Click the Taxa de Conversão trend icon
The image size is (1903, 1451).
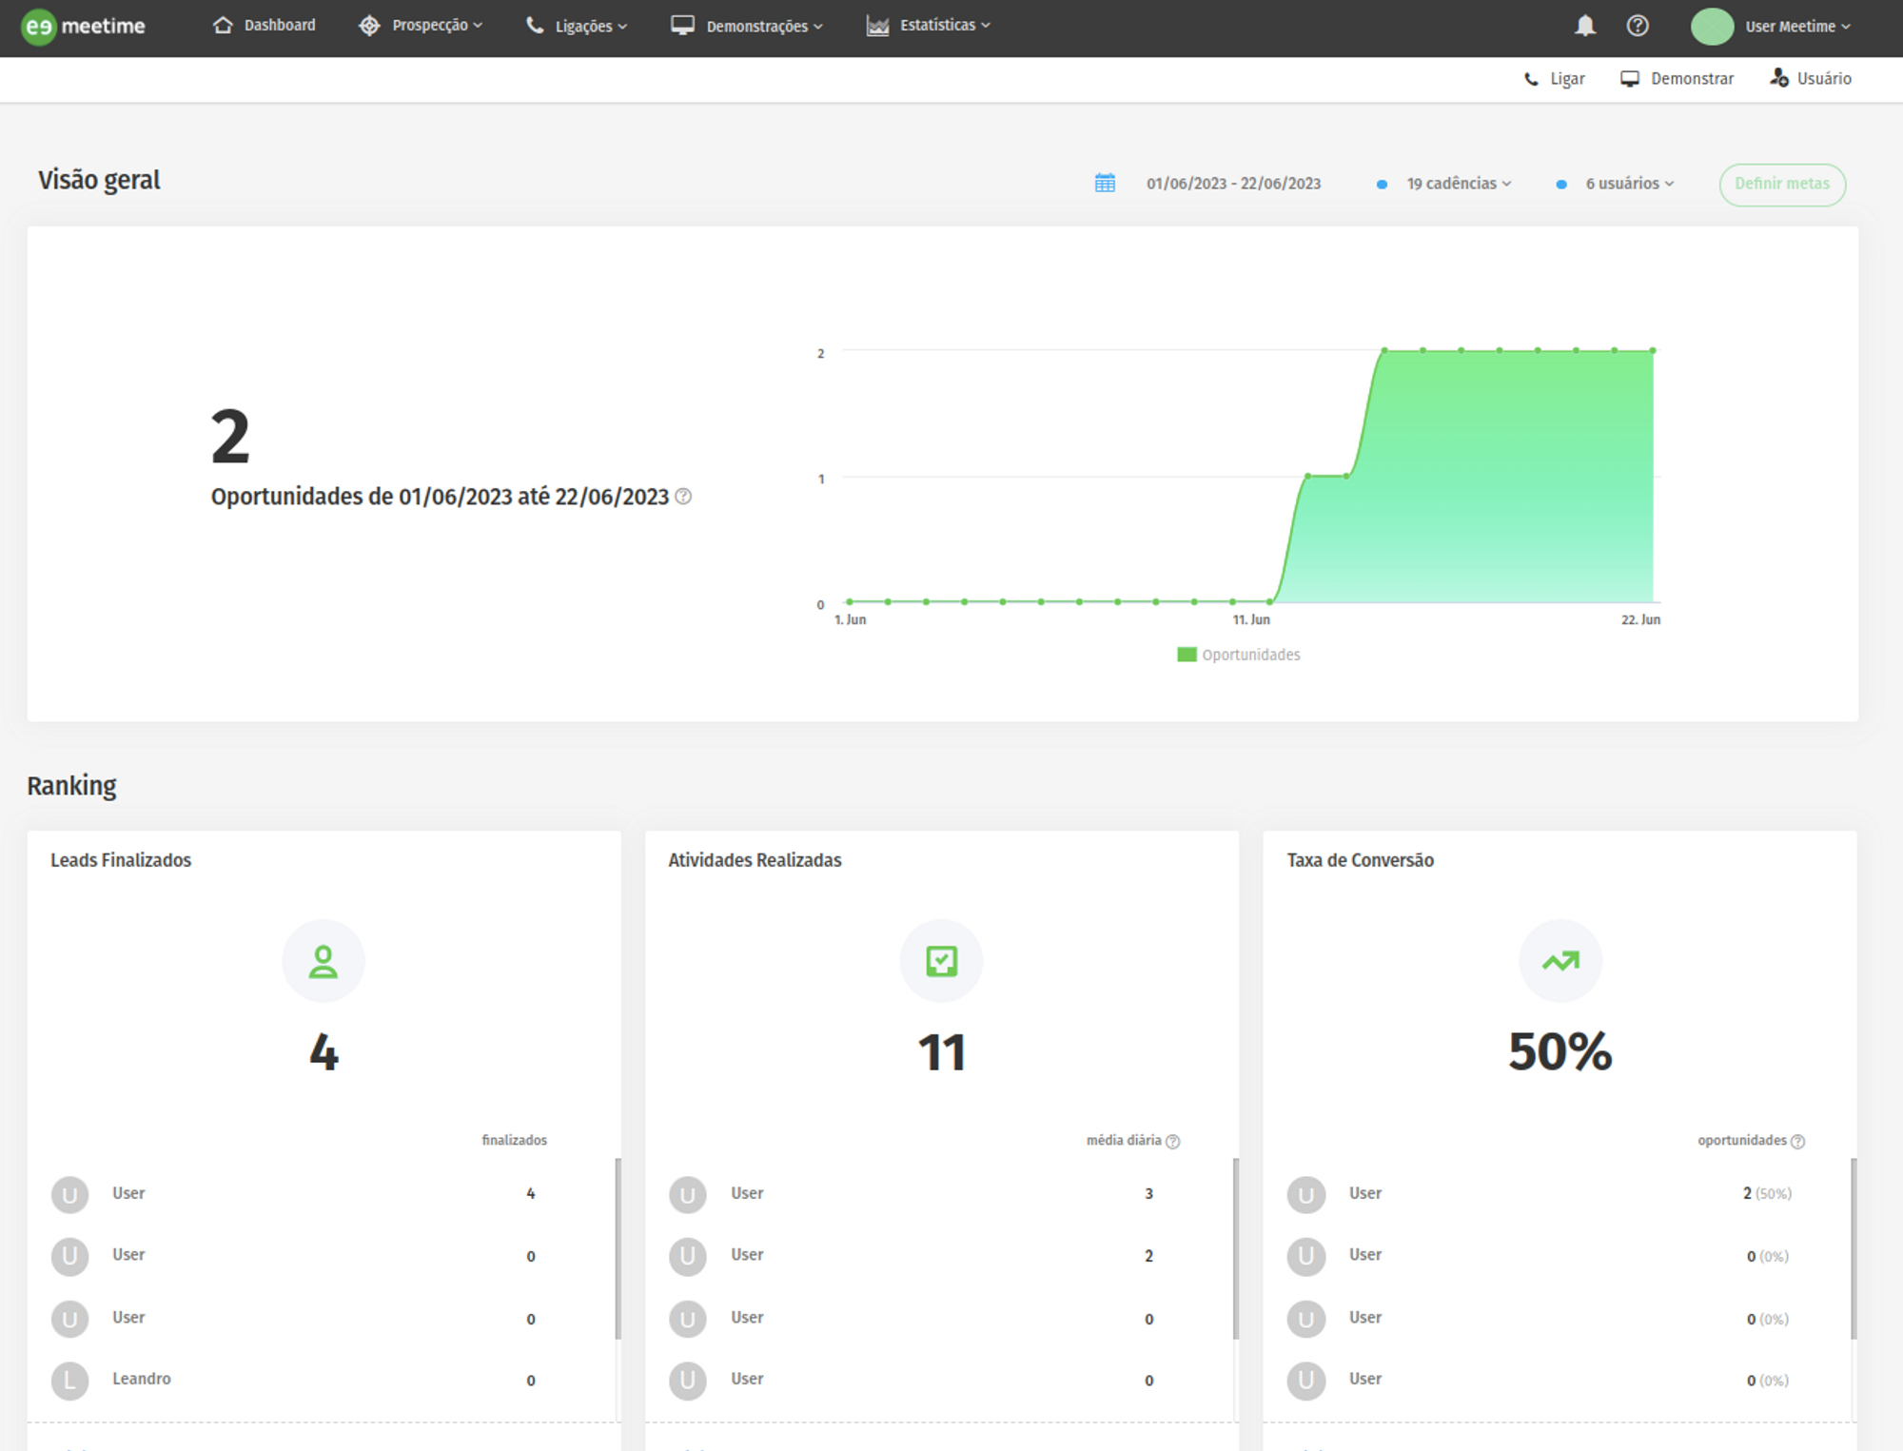pos(1560,961)
